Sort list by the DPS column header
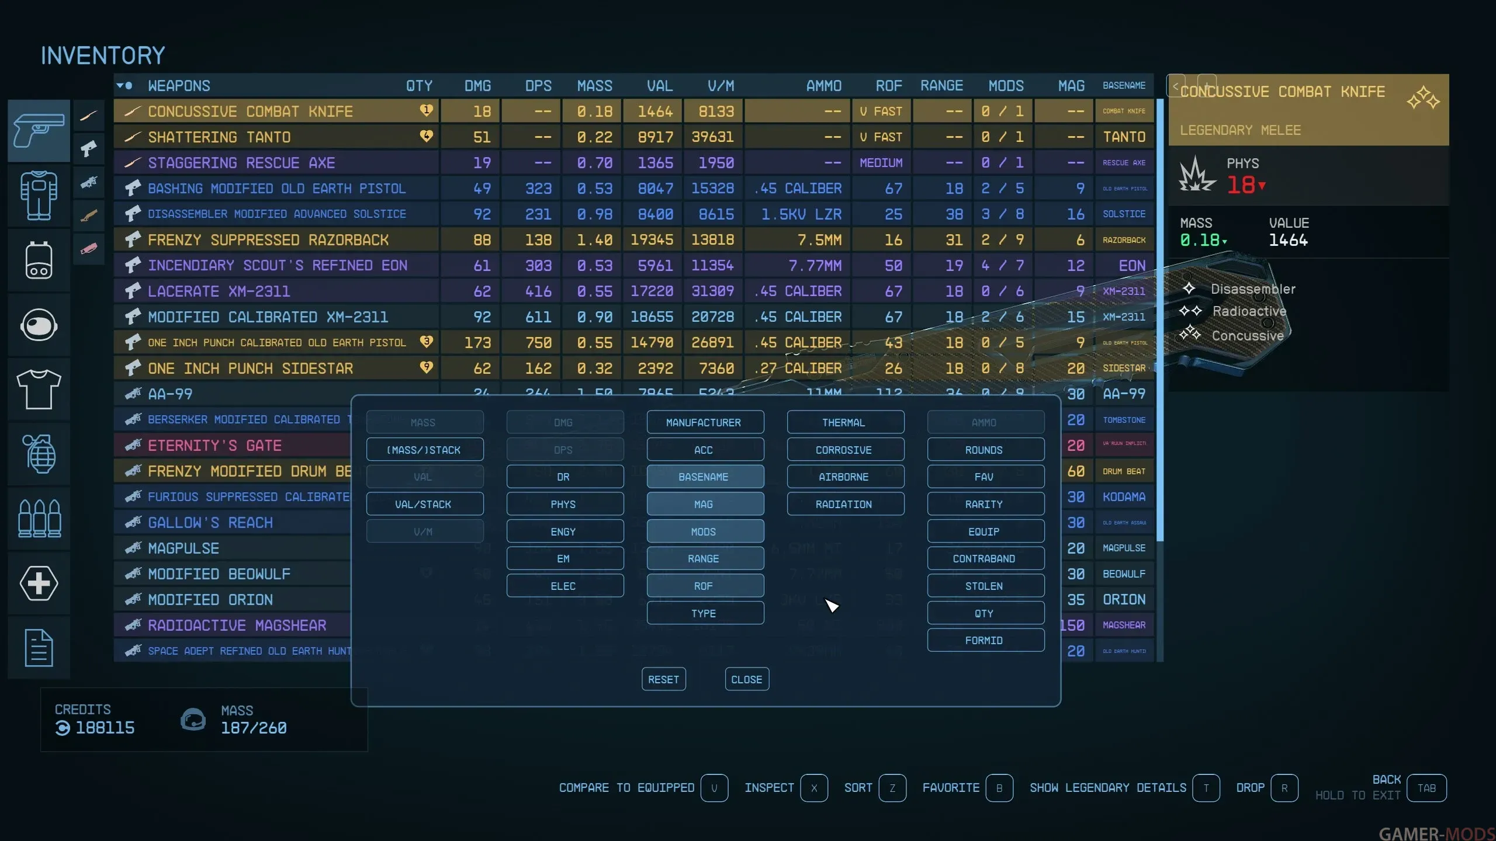The image size is (1496, 841). (538, 86)
